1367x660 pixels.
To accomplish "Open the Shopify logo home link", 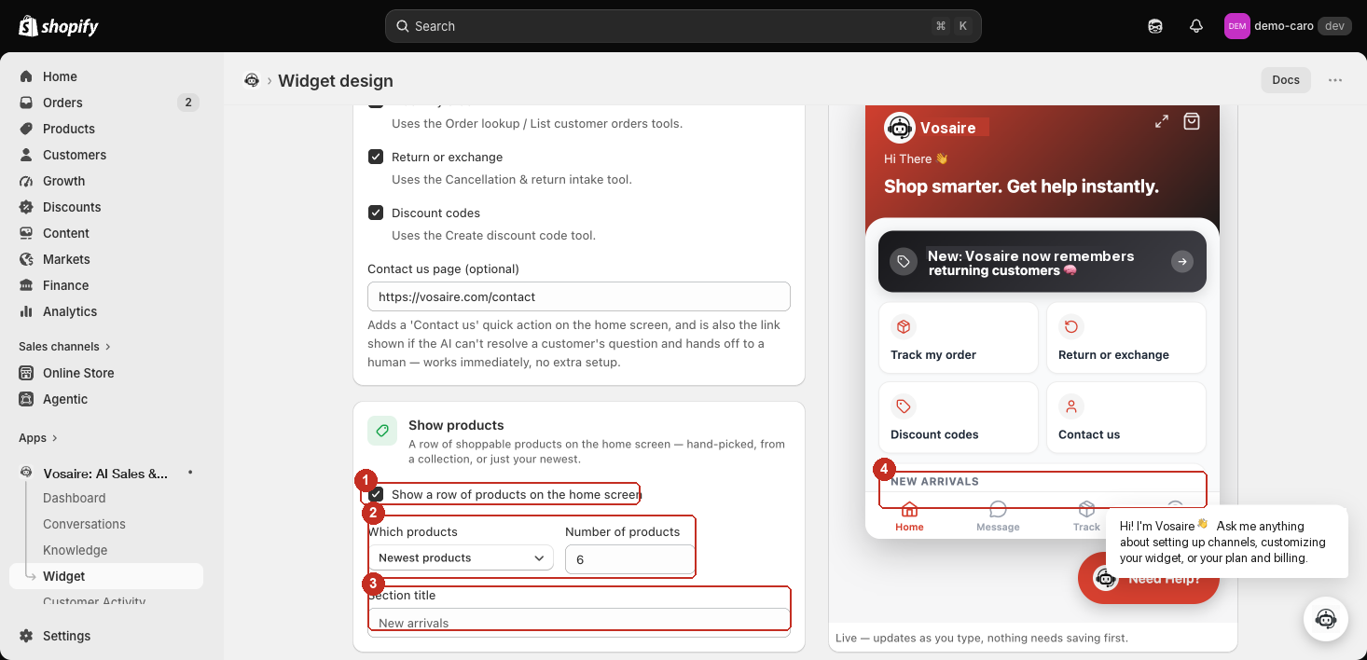I will tap(59, 26).
